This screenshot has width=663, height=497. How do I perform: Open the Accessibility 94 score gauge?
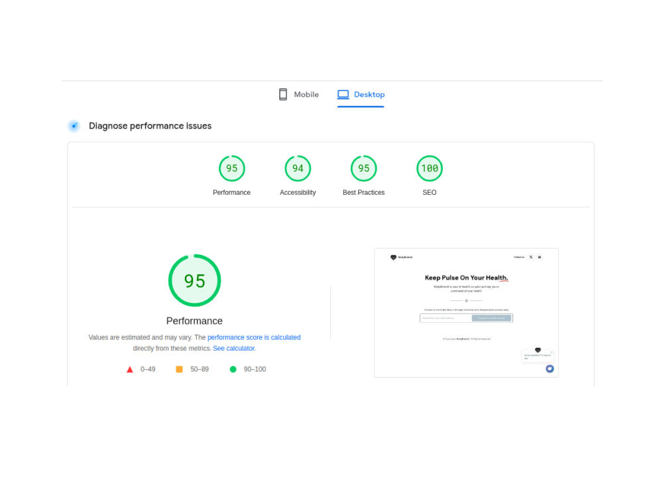click(x=298, y=168)
